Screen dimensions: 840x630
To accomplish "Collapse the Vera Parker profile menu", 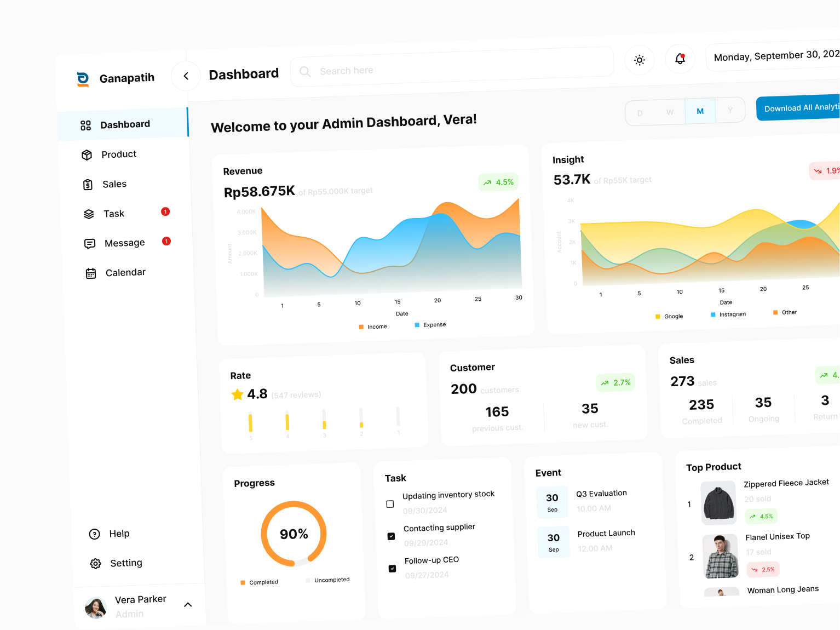I will point(188,605).
